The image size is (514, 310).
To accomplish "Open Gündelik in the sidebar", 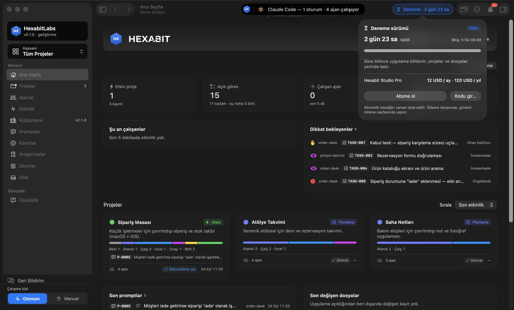I will 48,200.
